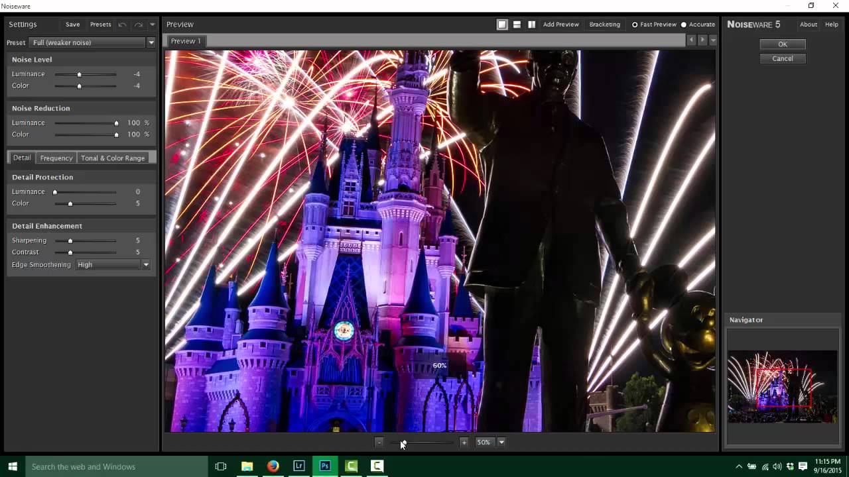Click the Contrast slider
The height and width of the screenshot is (477, 849).
(x=86, y=252)
